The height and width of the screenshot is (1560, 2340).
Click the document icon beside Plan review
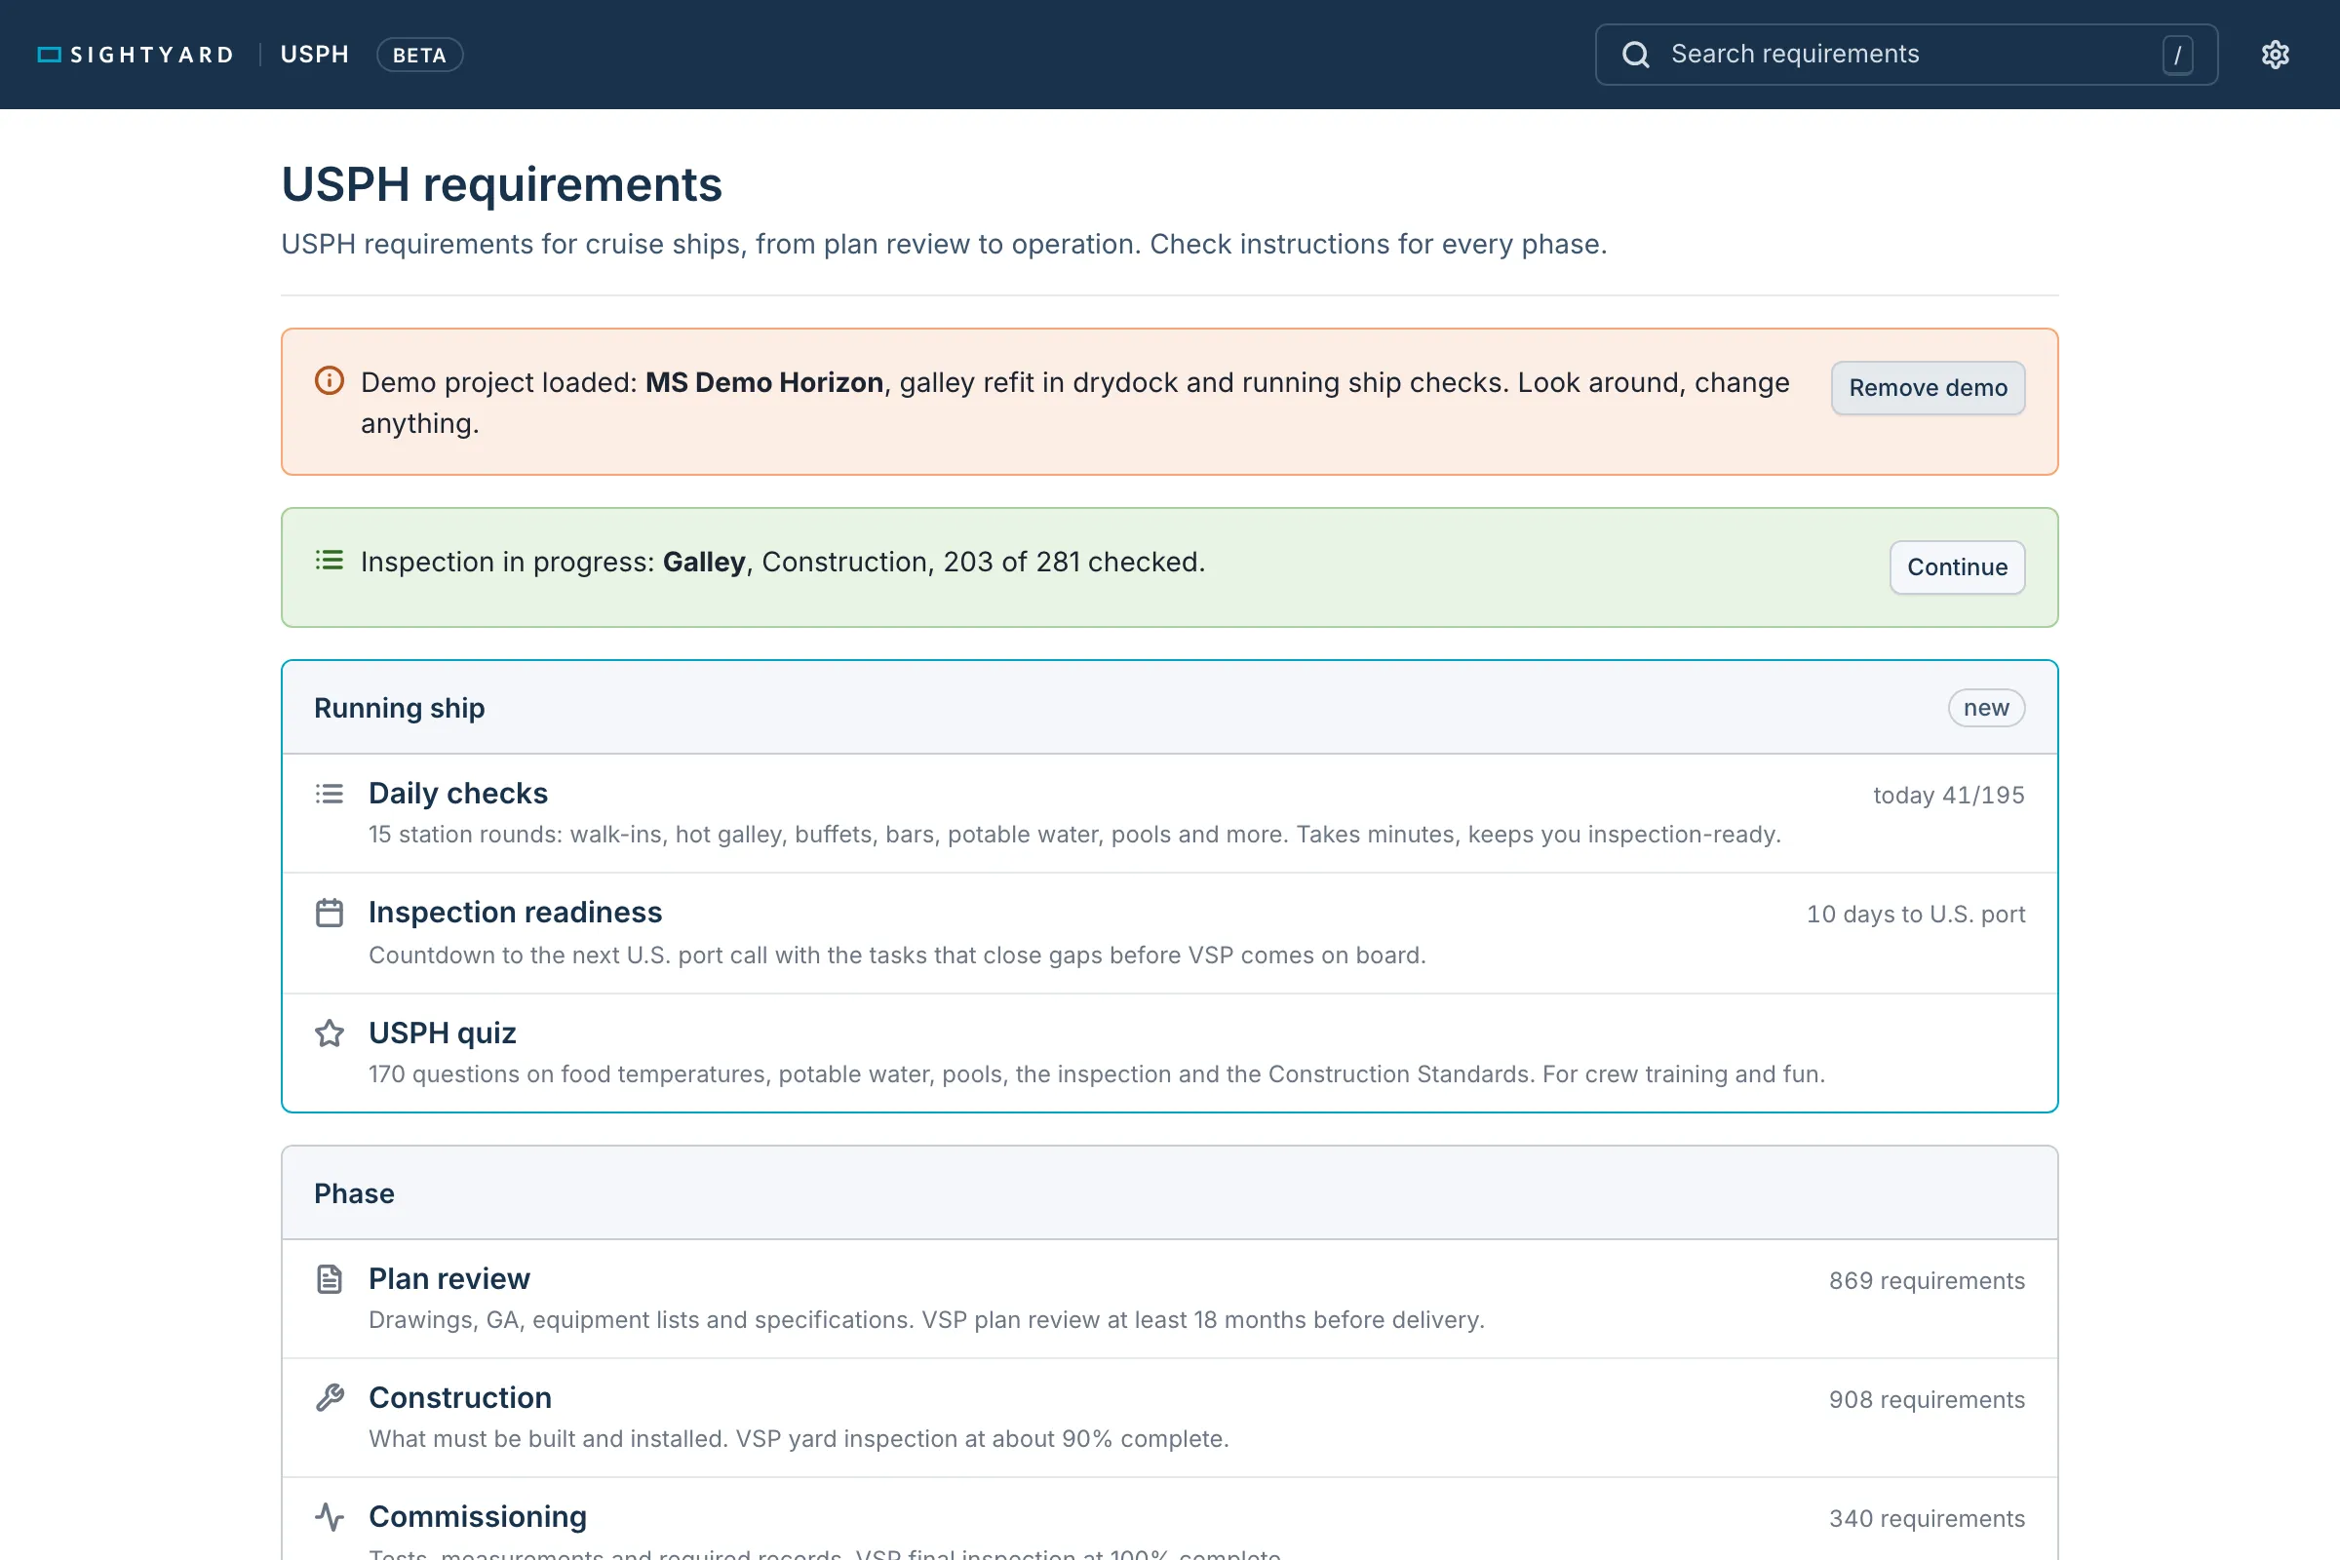click(x=330, y=1278)
